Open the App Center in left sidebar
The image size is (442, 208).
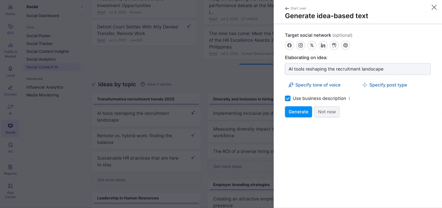[10, 191]
